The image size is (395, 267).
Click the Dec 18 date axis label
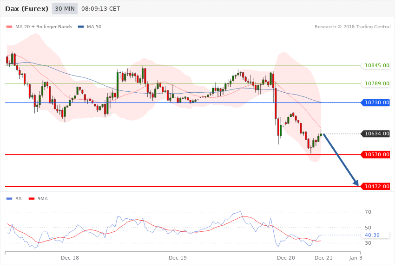click(70, 258)
